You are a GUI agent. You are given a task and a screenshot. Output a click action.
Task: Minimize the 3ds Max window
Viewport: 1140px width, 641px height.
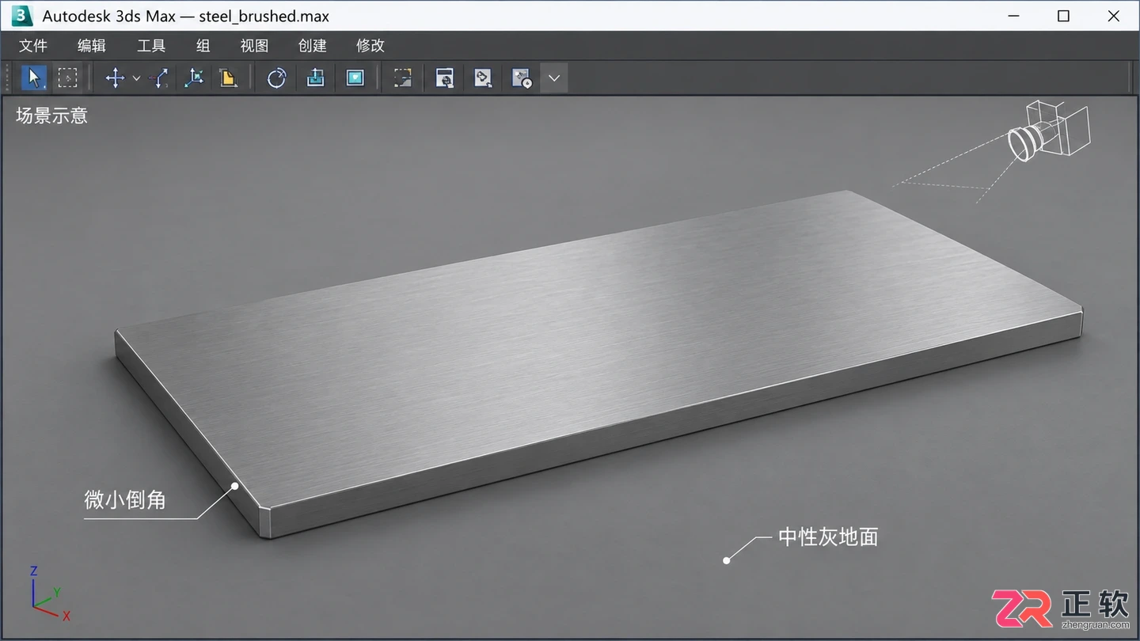[x=1013, y=16]
